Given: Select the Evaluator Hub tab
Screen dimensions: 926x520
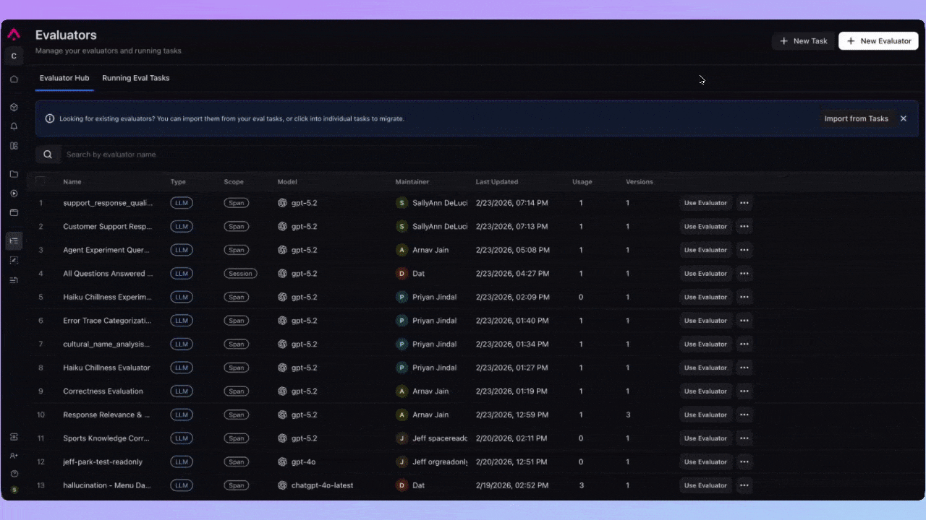Looking at the screenshot, I should point(64,78).
